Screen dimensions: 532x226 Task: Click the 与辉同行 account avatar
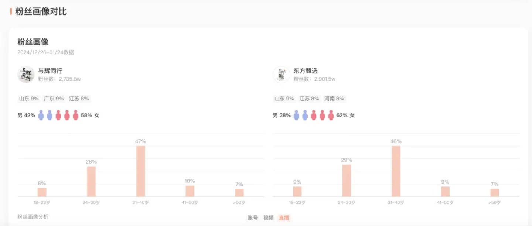(x=26, y=74)
